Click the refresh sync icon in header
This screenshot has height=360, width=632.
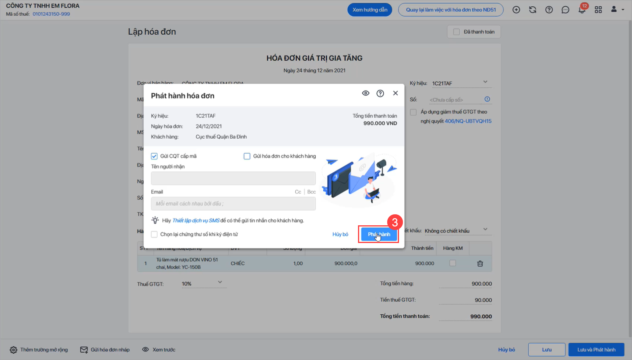(x=533, y=10)
